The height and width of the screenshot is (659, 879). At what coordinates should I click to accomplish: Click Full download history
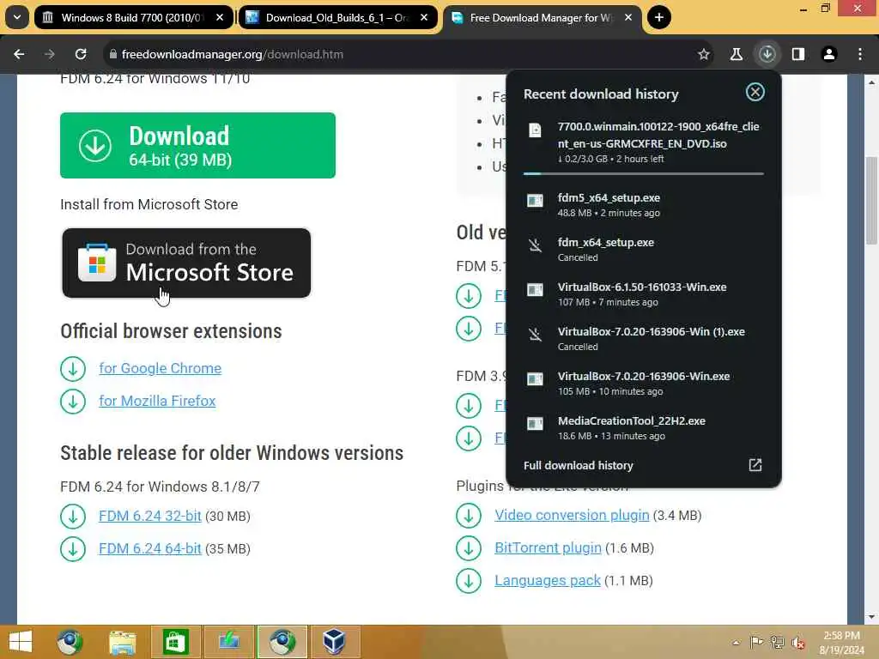pyautogui.click(x=578, y=465)
